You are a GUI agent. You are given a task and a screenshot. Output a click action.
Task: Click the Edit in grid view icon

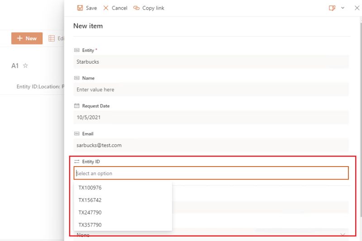pyautogui.click(x=52, y=38)
